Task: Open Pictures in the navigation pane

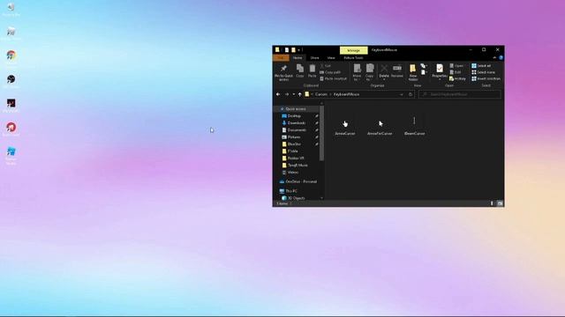Action: point(294,137)
